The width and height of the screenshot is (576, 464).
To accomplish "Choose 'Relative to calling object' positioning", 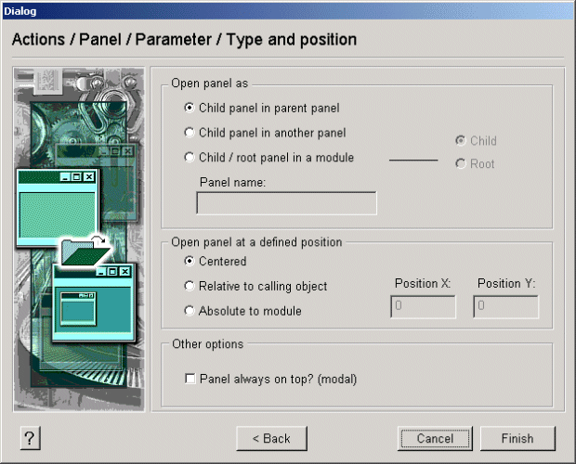I will (x=190, y=287).
